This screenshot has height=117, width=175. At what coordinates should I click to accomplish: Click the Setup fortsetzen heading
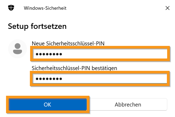tap(37, 26)
